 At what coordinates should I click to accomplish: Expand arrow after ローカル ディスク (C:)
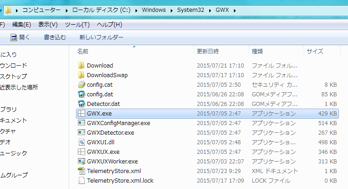(136, 10)
